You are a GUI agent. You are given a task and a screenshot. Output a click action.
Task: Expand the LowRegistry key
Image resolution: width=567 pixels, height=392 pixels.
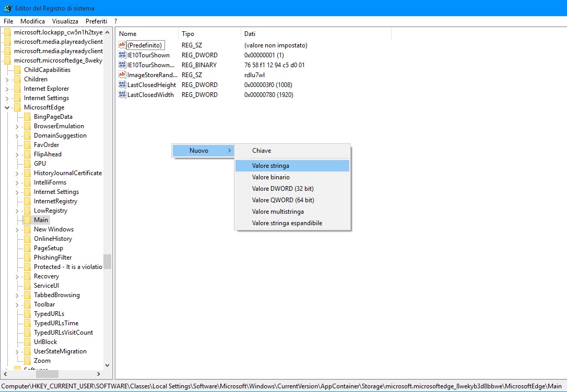(17, 211)
